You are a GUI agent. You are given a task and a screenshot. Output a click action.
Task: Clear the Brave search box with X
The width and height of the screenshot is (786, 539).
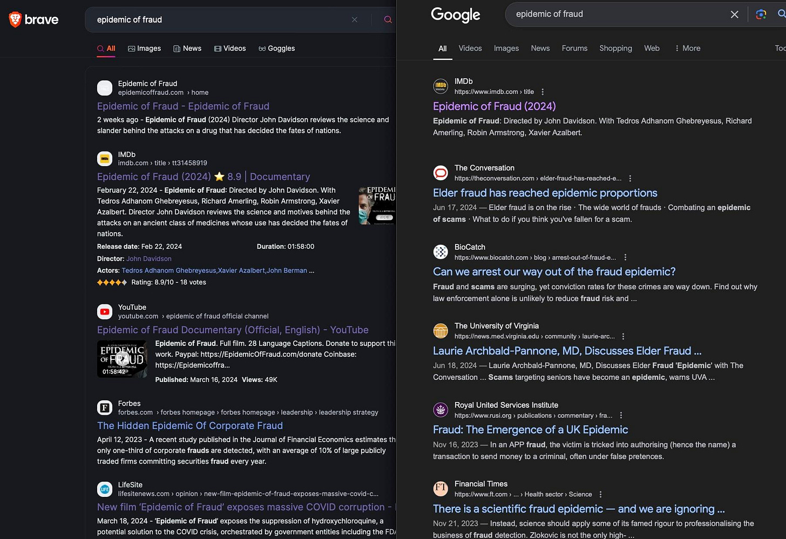point(355,19)
